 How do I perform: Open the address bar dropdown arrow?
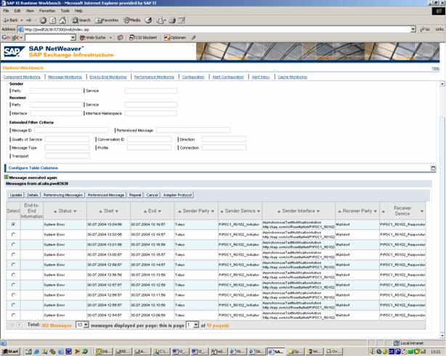click(413, 29)
